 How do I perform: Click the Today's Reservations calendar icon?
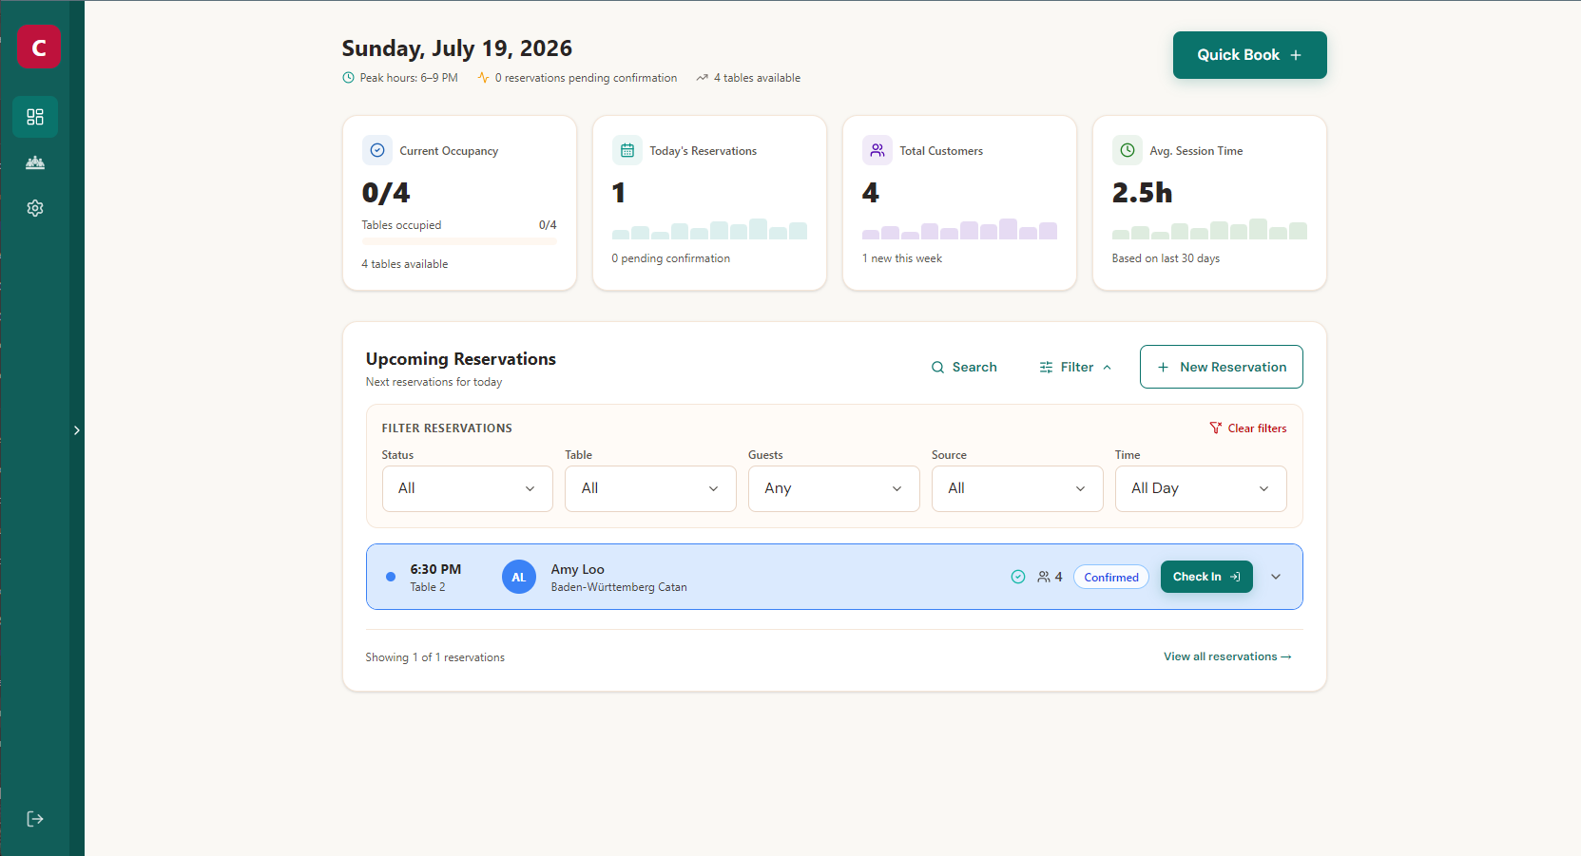627,150
